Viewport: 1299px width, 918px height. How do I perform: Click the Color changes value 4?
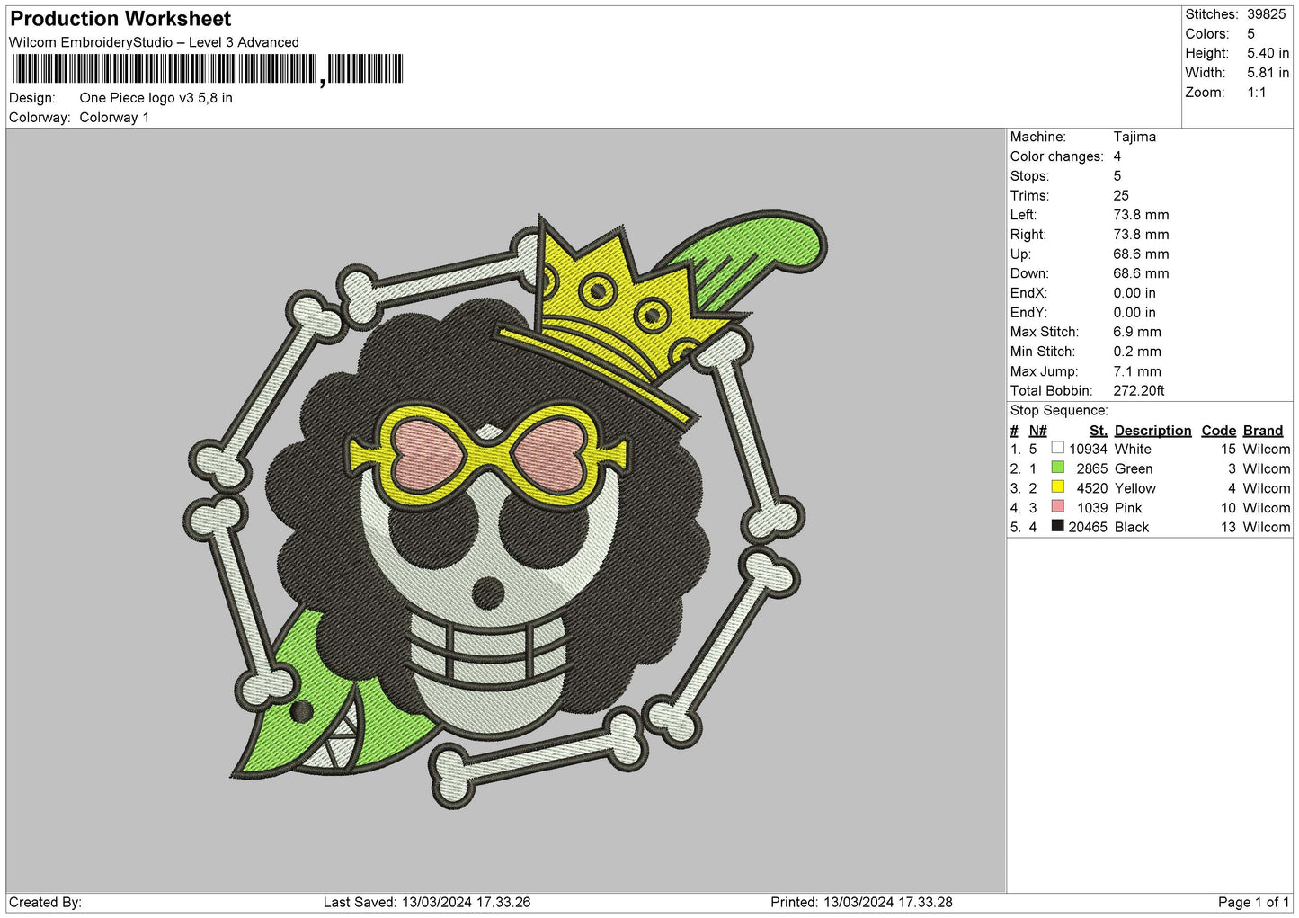[1117, 156]
